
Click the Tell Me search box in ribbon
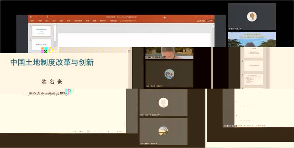coord(129,21)
